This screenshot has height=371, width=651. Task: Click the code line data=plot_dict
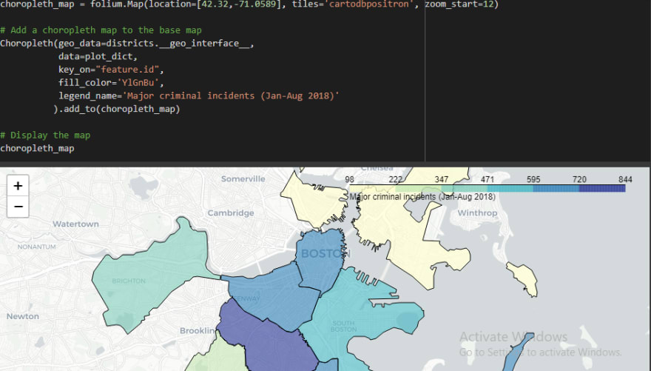98,56
